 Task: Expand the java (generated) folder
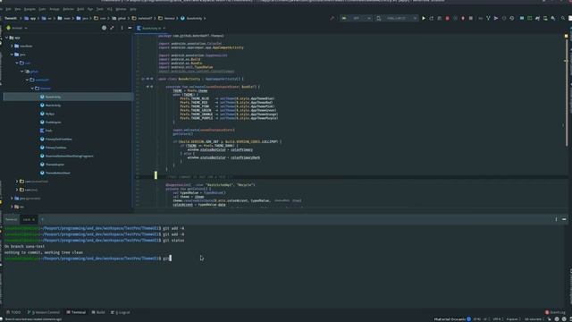(x=12, y=199)
